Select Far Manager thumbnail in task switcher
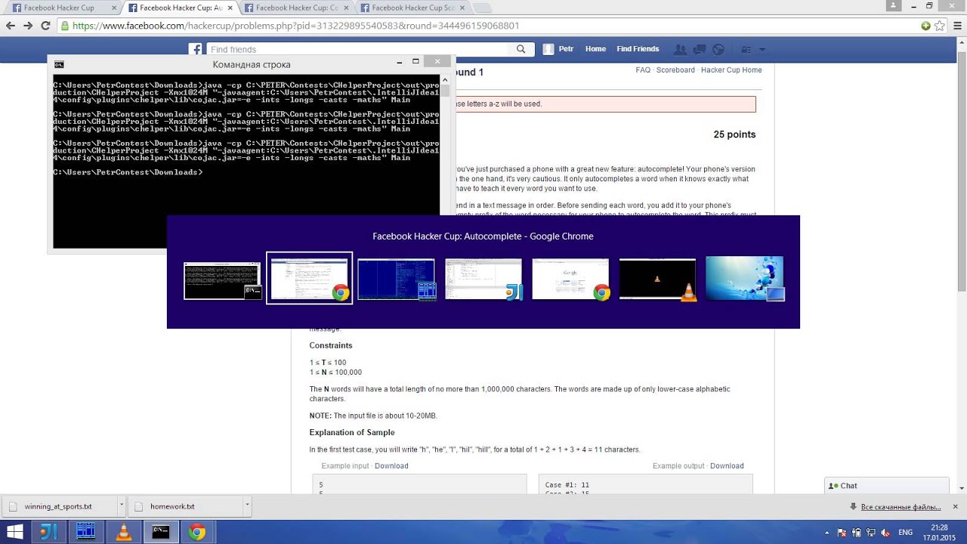 (397, 280)
